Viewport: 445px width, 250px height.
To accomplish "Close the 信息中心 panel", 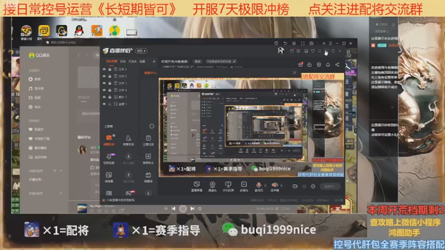I will pos(294,73).
